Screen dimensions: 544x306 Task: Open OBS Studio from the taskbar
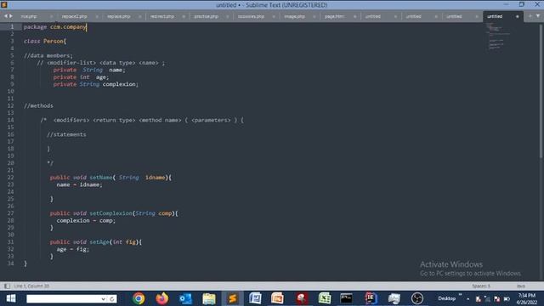(x=417, y=298)
